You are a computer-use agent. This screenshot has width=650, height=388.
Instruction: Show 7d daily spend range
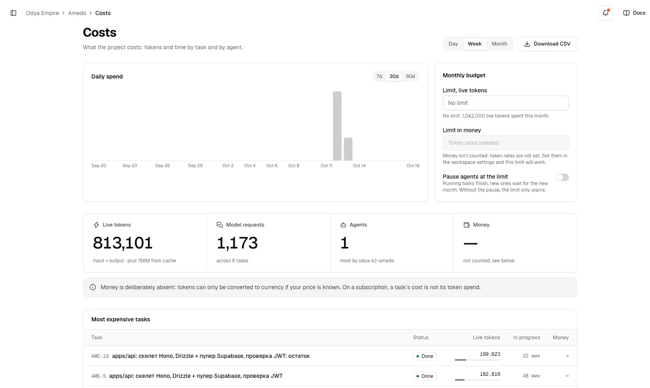[379, 76]
